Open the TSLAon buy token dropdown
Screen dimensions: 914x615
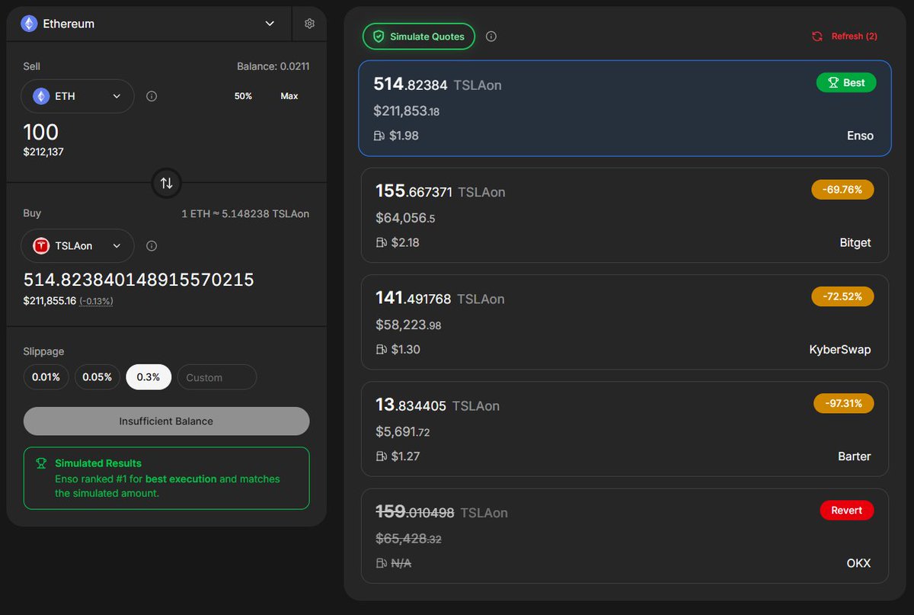pyautogui.click(x=78, y=246)
